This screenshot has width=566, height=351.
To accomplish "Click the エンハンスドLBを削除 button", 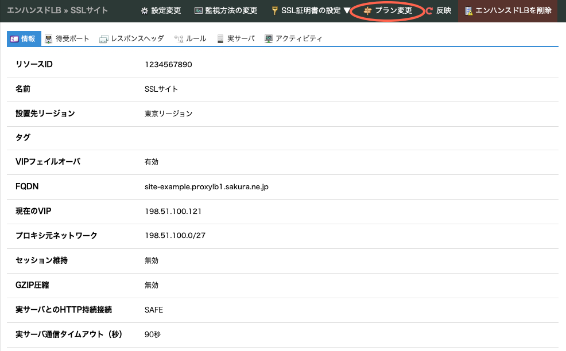I will [507, 10].
